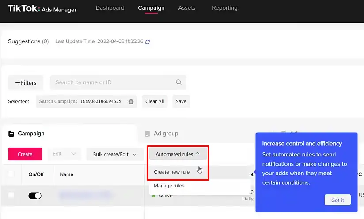Click the TikTok Ads Manager logo

pyautogui.click(x=42, y=9)
